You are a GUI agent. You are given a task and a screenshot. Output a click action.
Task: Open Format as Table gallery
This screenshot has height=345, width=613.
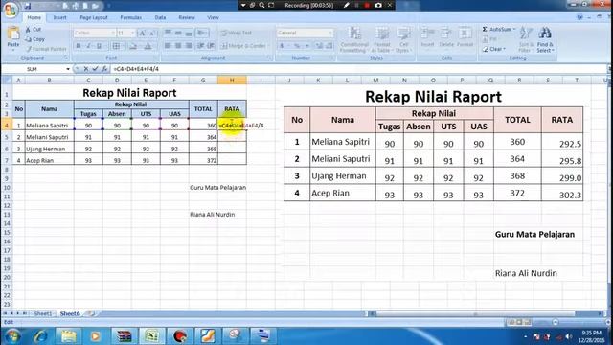coord(382,39)
